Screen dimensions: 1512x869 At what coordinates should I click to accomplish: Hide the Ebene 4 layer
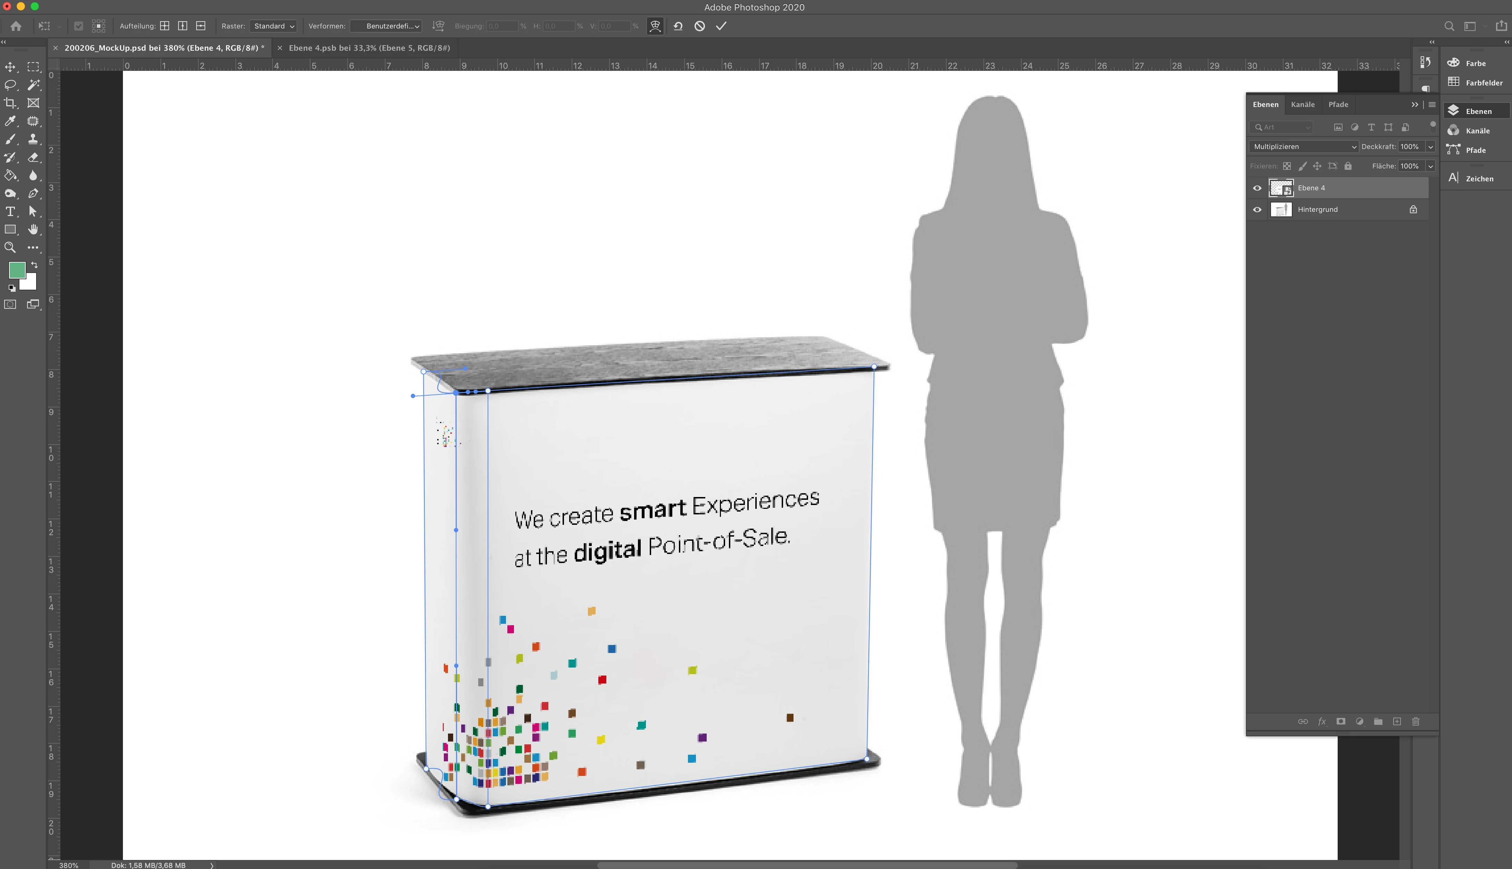tap(1257, 188)
